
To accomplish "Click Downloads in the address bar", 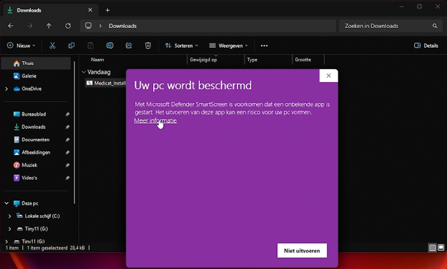I will [x=123, y=26].
